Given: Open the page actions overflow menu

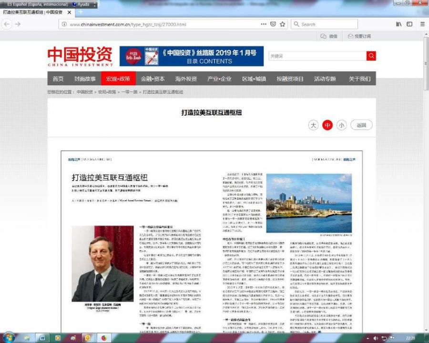Looking at the screenshot, I should point(264,24).
